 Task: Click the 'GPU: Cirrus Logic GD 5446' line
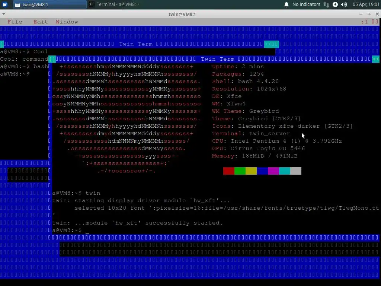(258, 149)
